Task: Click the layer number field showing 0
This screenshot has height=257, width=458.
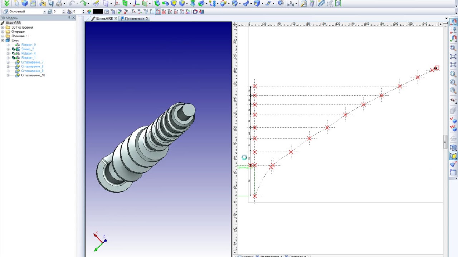Action: (x=57, y=12)
